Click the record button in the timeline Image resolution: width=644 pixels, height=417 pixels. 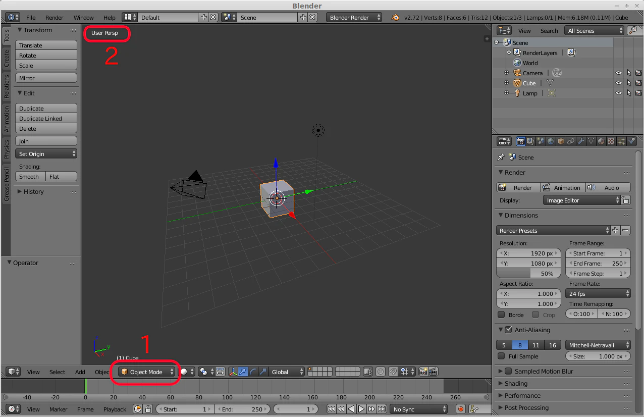tap(460, 409)
